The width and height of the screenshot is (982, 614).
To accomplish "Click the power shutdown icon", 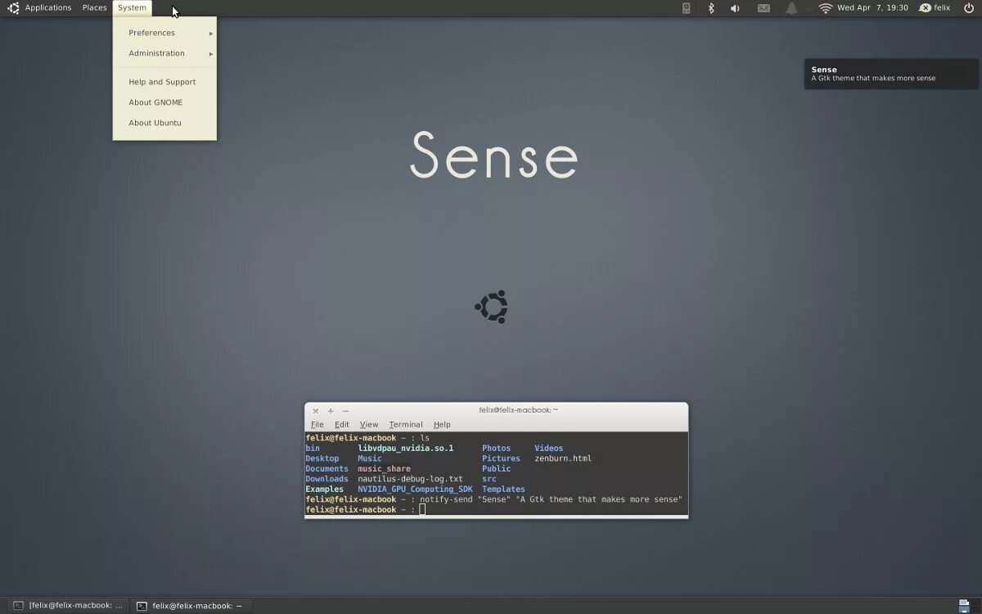I will [969, 8].
